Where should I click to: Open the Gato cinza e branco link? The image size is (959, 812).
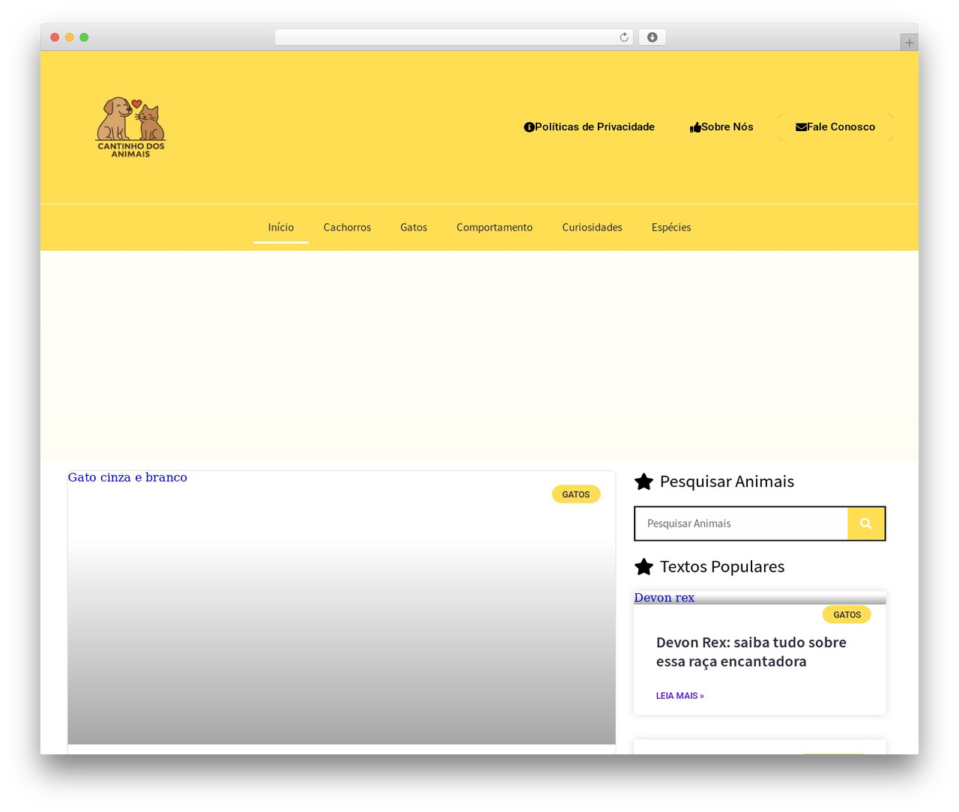(x=127, y=478)
